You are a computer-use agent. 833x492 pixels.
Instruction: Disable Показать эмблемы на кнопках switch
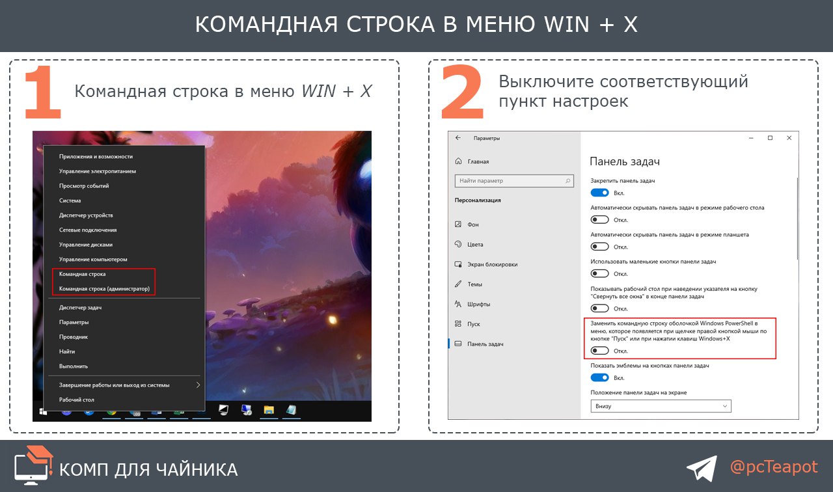(599, 377)
